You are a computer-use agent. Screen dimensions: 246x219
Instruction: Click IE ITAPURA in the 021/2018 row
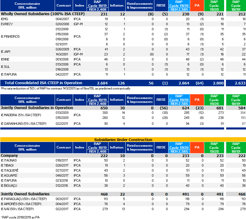[9, 180]
